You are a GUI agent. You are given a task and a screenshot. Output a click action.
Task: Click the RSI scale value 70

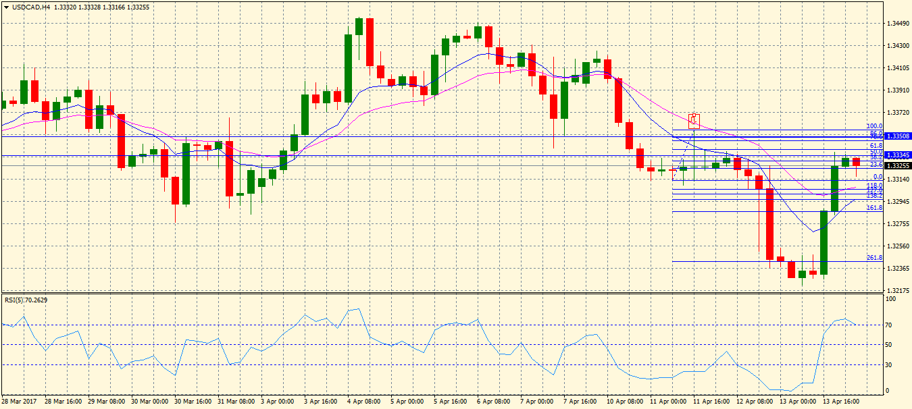point(888,325)
